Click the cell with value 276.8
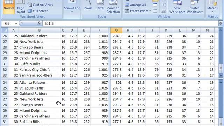 tap(116, 70)
